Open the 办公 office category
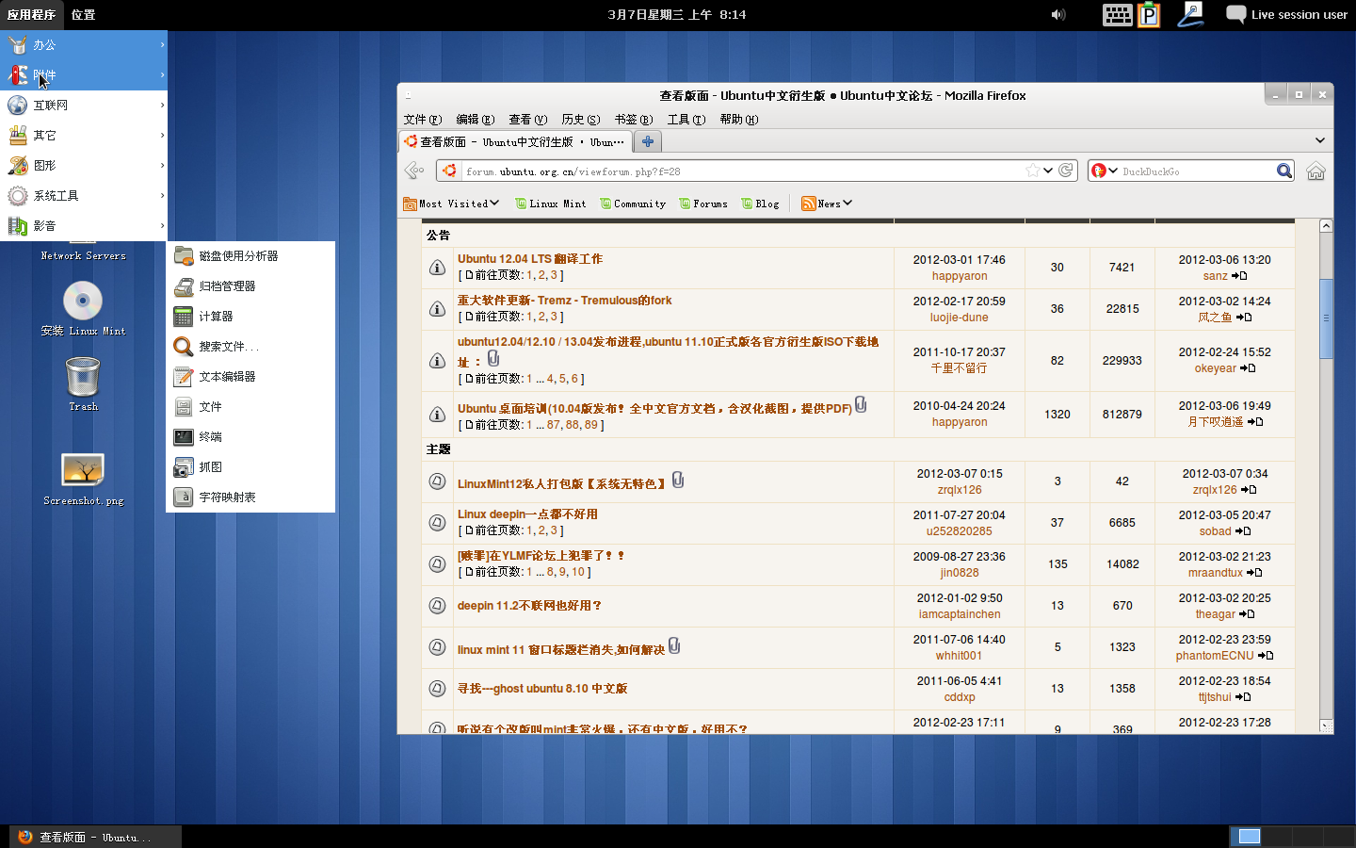This screenshot has height=848, width=1356. [x=84, y=45]
